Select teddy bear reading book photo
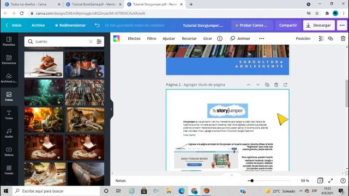Image resolution: width=349 pixels, height=196 pixels. click(44, 65)
